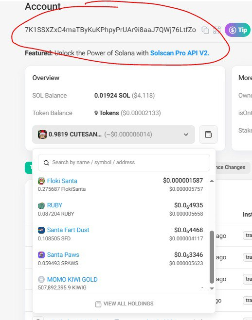Click the token list scrollbar thumb
The width and height of the screenshot is (252, 320).
click(x=212, y=257)
